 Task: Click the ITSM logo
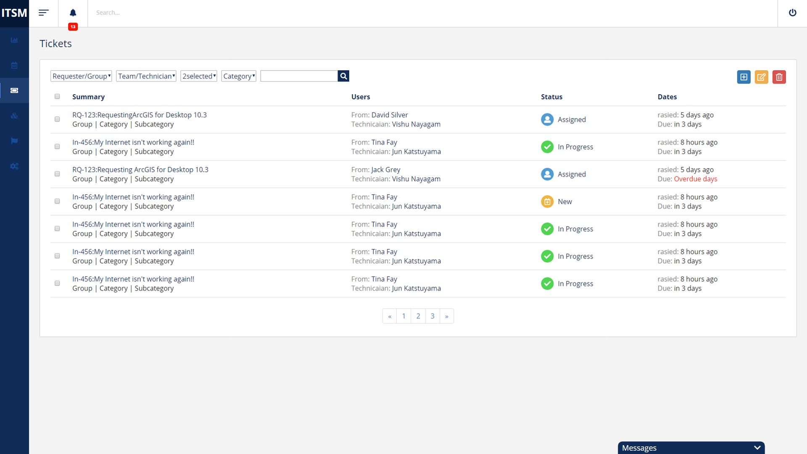pyautogui.click(x=14, y=13)
